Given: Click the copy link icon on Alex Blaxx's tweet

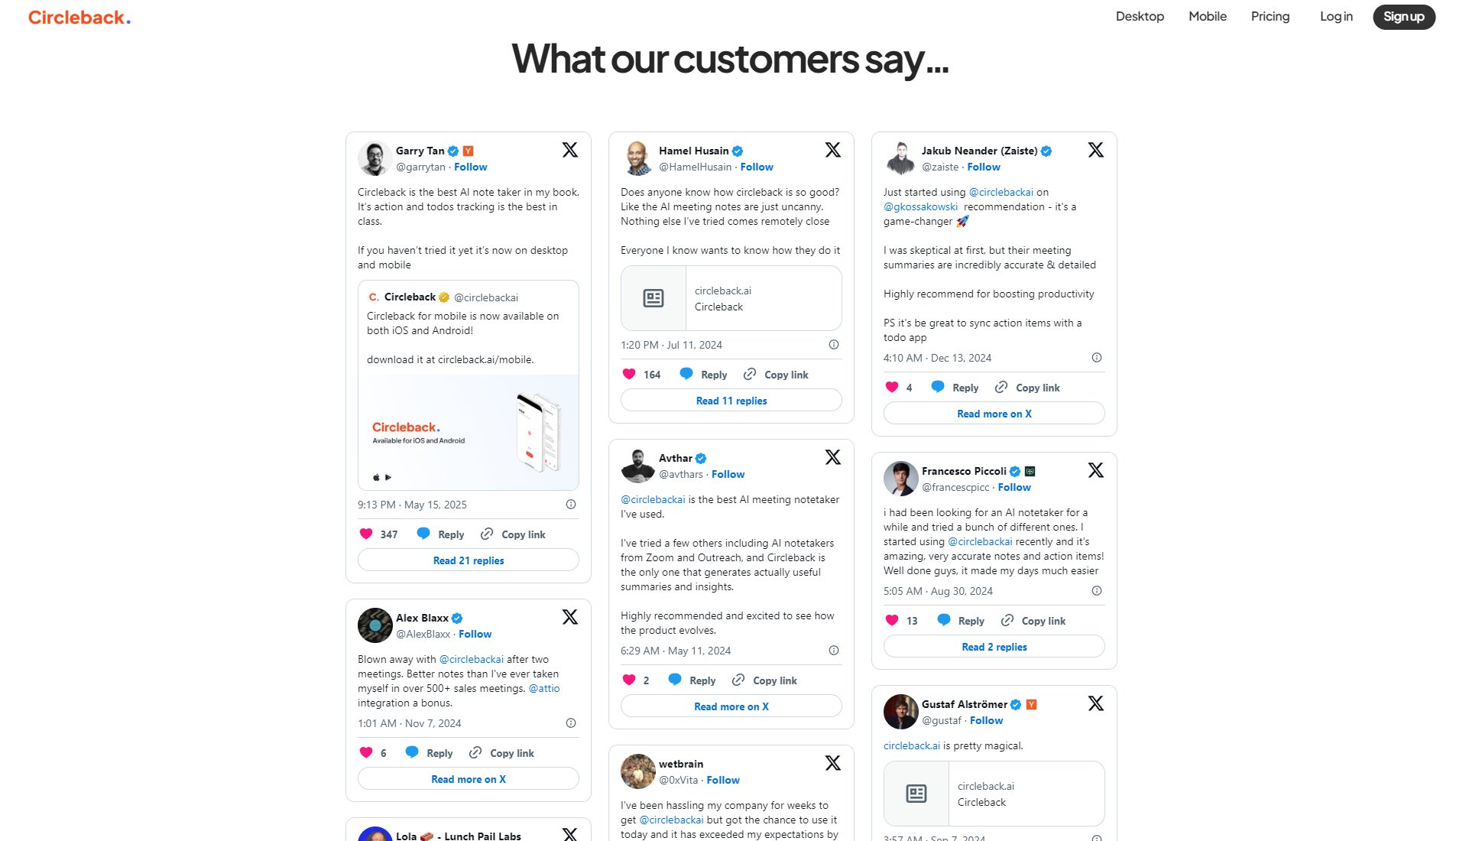Looking at the screenshot, I should coord(475,752).
